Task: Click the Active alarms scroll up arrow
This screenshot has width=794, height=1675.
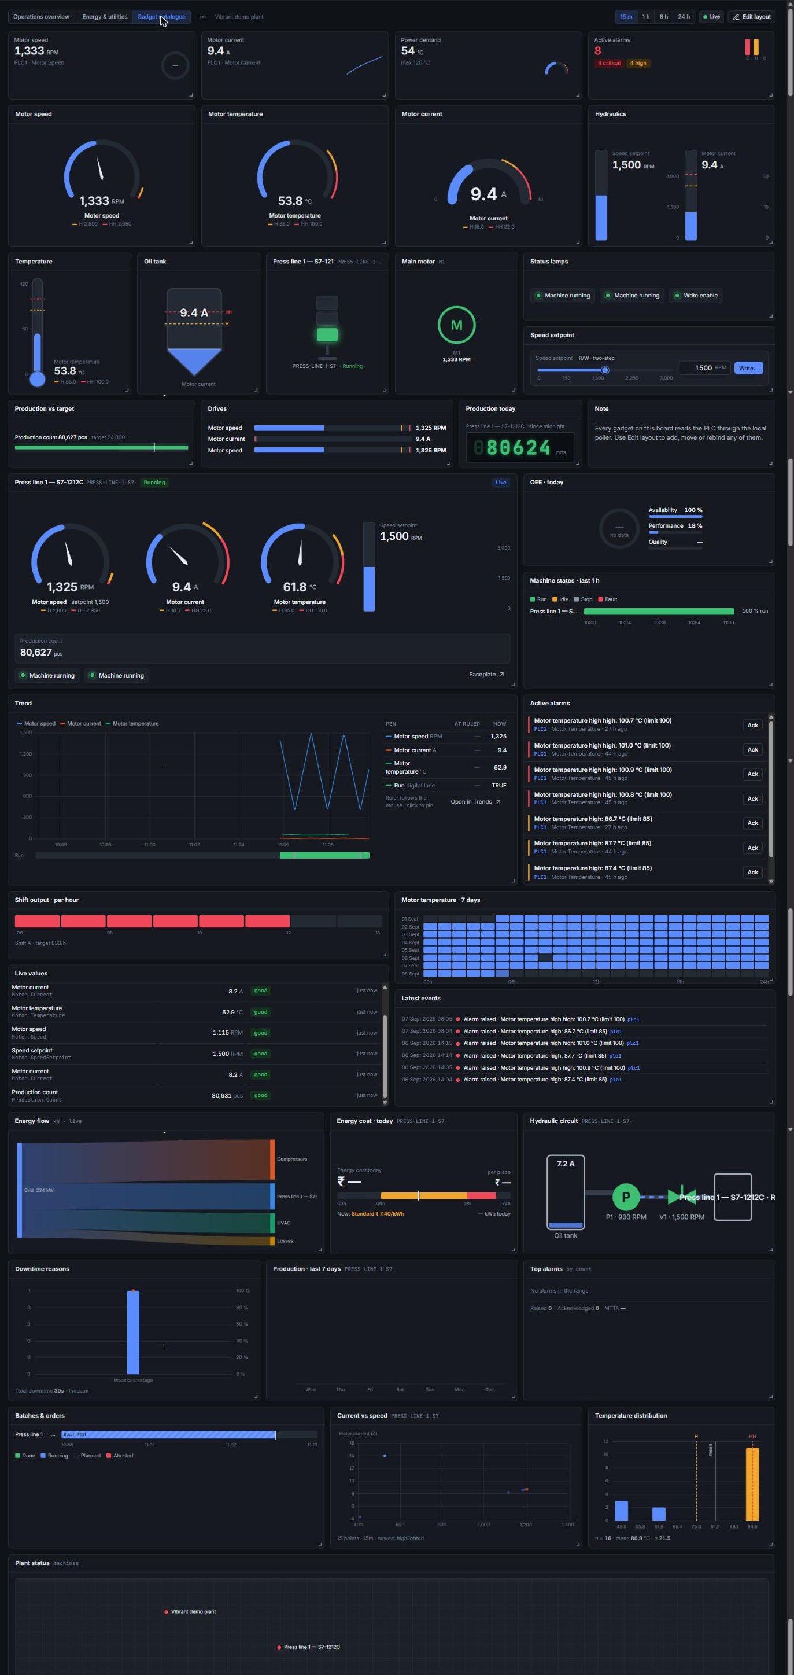Action: pyautogui.click(x=771, y=716)
